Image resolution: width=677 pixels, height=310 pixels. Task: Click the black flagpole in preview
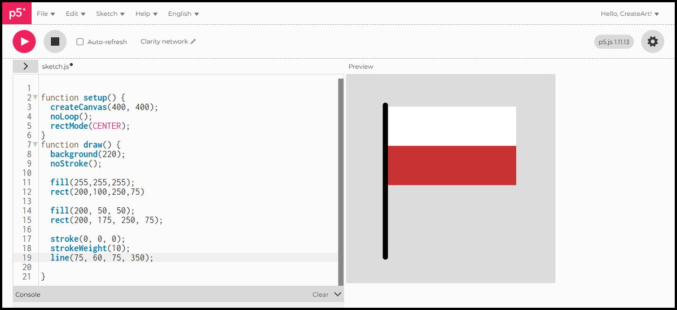coord(385,181)
